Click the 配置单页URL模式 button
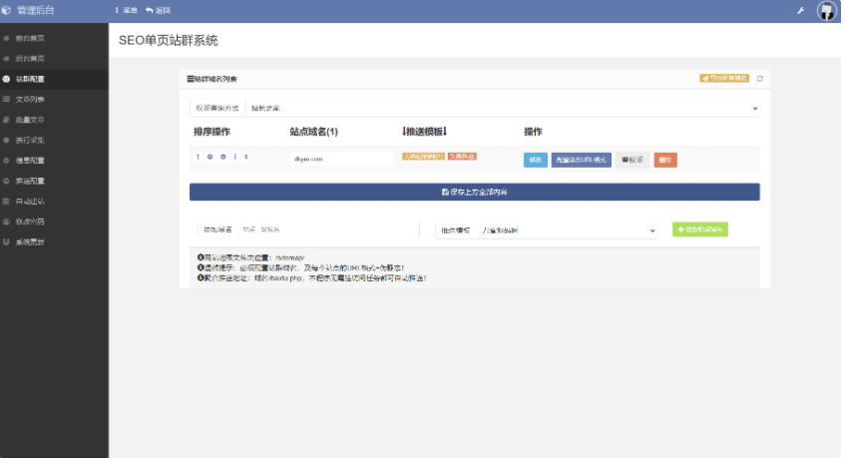This screenshot has width=845, height=468. (581, 160)
